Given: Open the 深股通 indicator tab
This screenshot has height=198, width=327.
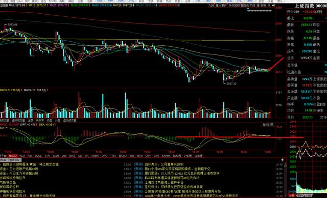Looking at the screenshot, I should (x=199, y=156).
